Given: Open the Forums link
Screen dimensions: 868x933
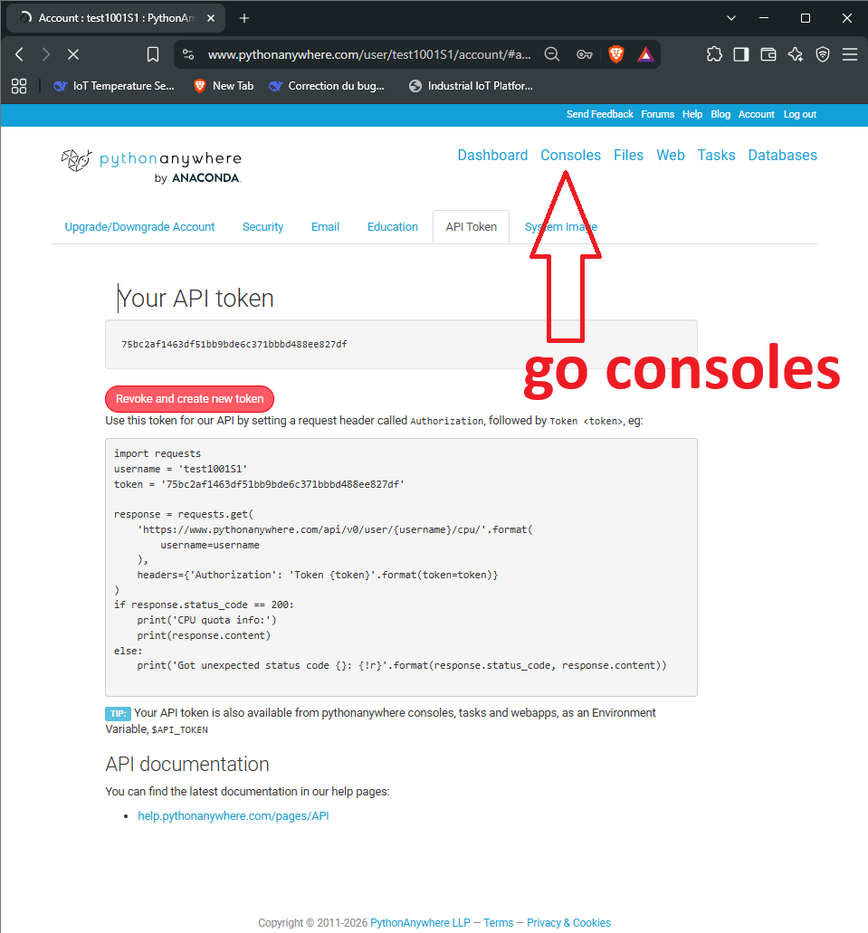Looking at the screenshot, I should point(657,114).
